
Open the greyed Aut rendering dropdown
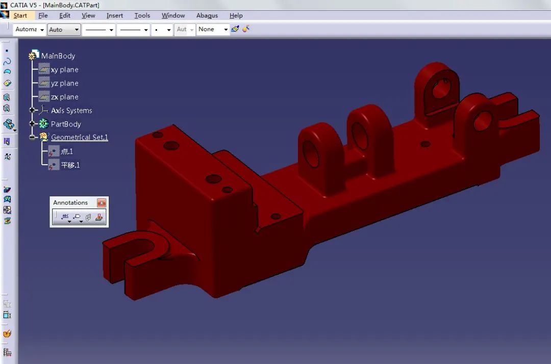coord(185,30)
